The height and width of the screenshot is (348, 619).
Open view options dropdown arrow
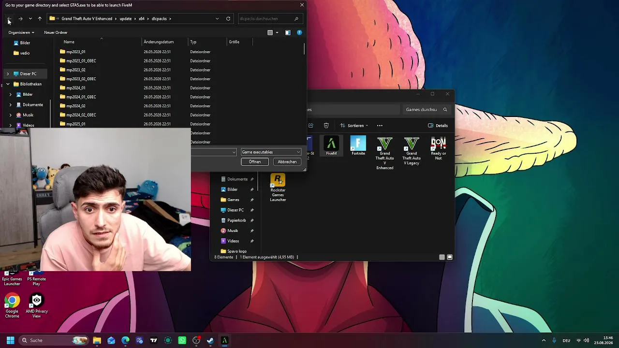pyautogui.click(x=277, y=32)
